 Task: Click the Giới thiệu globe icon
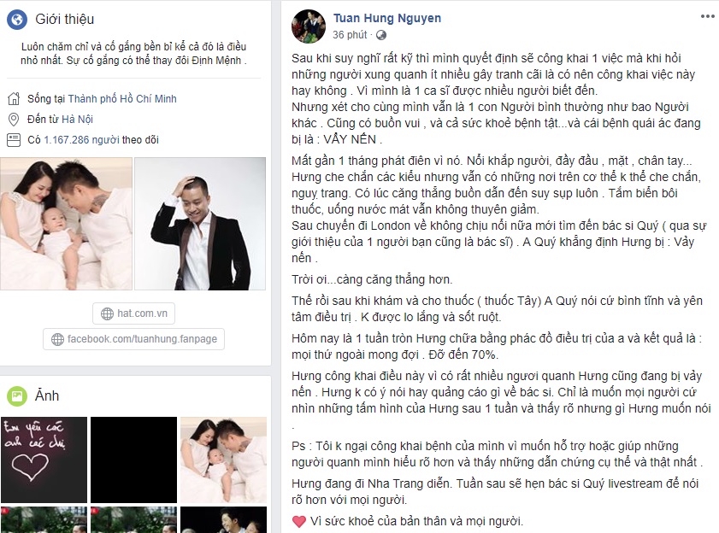17,20
